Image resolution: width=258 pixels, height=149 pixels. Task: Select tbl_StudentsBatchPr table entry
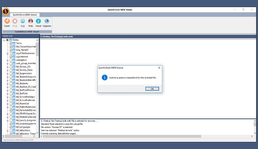point(26,80)
